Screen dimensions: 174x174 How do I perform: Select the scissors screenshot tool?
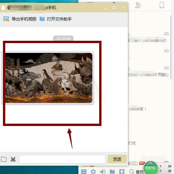click(13, 159)
